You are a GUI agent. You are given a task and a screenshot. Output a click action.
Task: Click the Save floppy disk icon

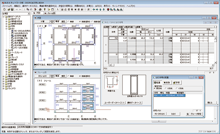[12, 9]
